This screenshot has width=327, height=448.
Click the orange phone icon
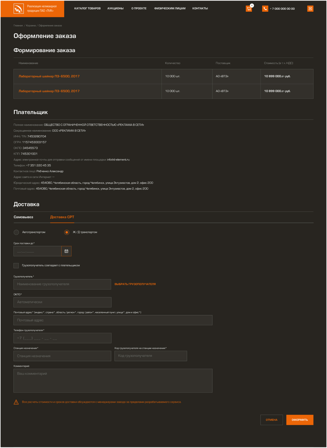pos(265,9)
